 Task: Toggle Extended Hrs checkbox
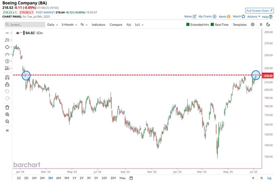188,24
